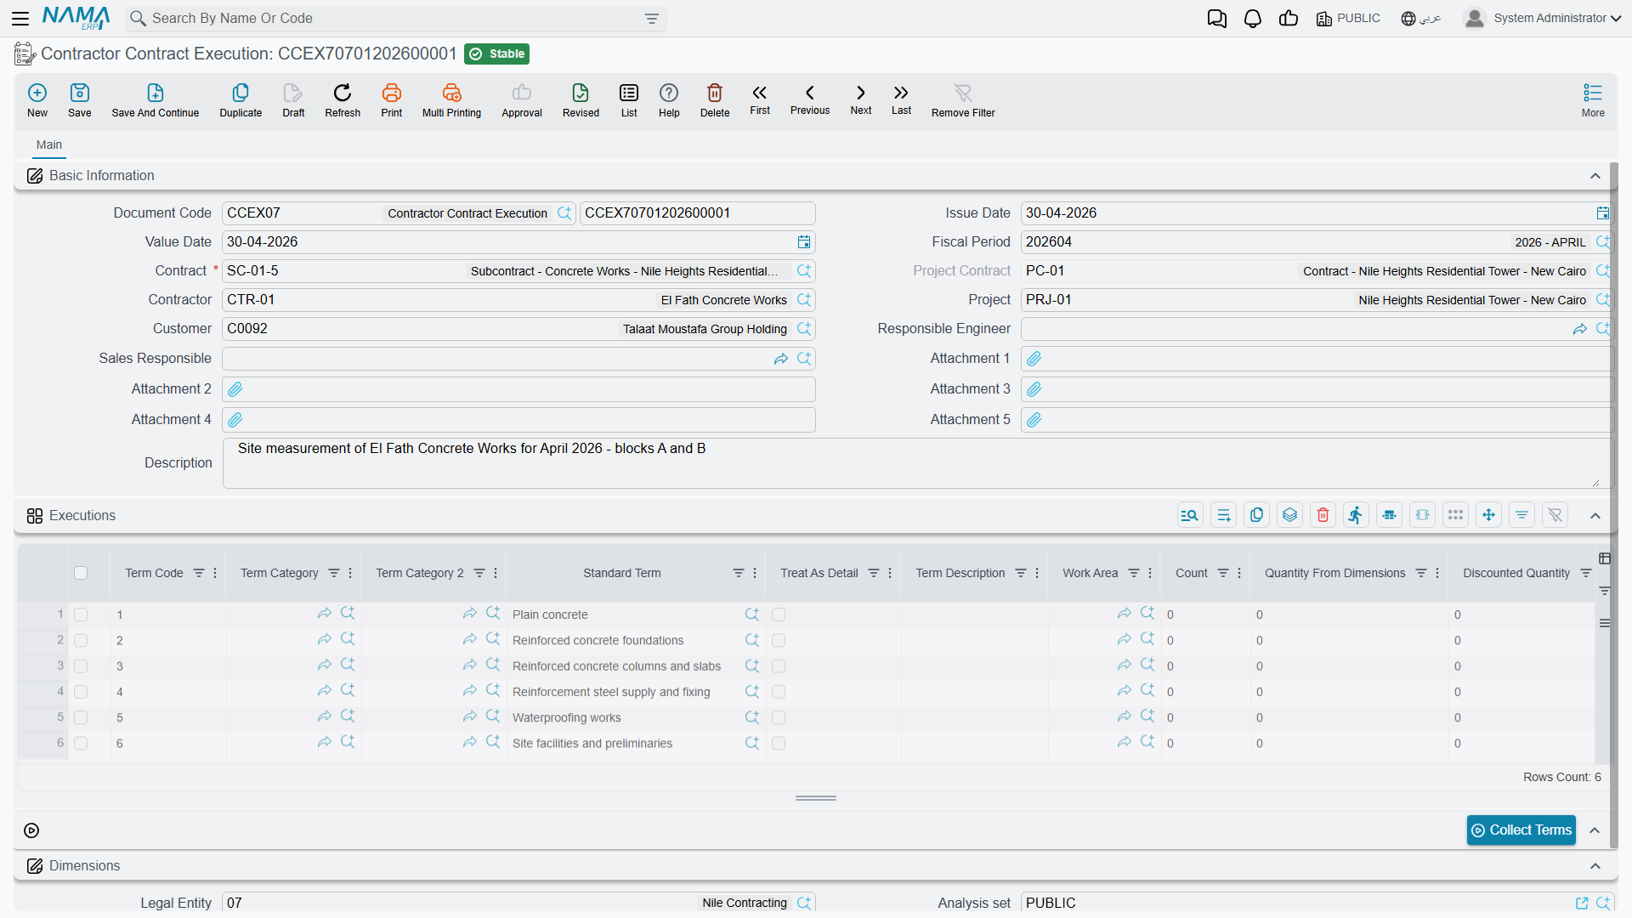The width and height of the screenshot is (1632, 918).
Task: Open Term Code column filter
Action: (x=199, y=573)
